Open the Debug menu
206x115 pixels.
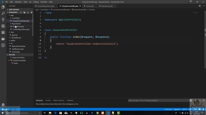36,2
